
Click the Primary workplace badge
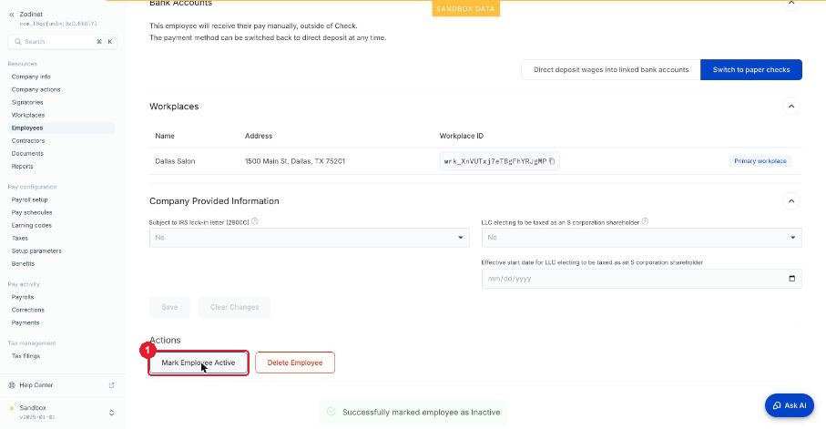760,161
